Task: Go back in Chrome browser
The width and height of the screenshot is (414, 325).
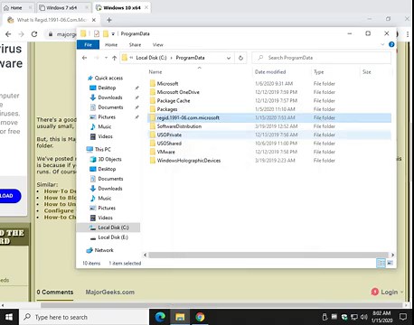Action: tap(8, 34)
